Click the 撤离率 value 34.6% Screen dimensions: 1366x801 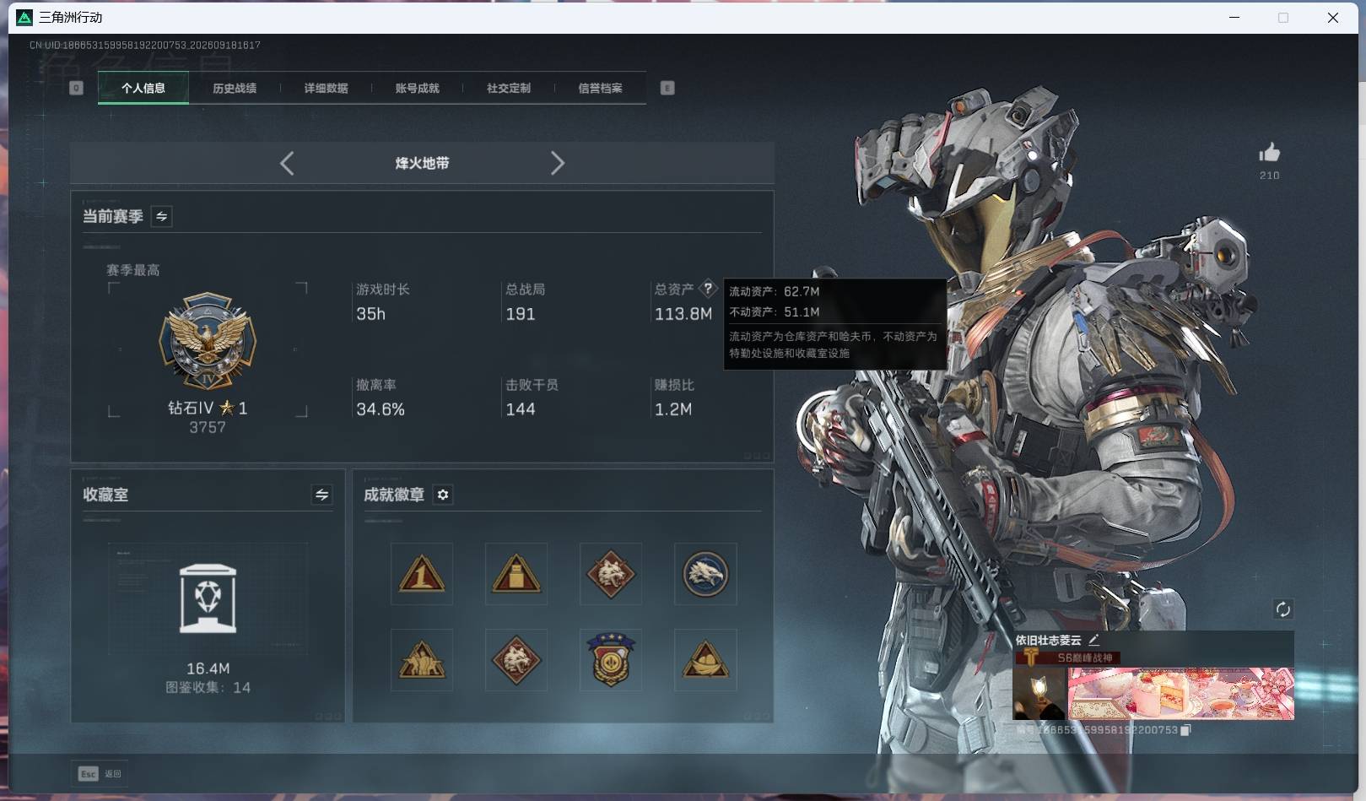click(381, 409)
